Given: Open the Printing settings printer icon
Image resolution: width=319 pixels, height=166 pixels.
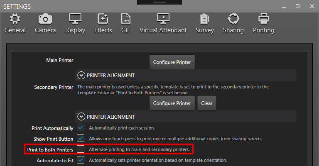Looking at the screenshot, I should [x=264, y=19].
